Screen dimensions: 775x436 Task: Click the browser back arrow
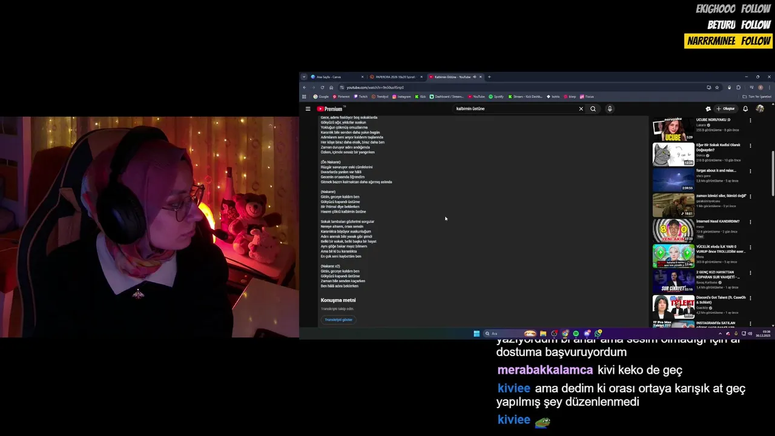tap(305, 87)
